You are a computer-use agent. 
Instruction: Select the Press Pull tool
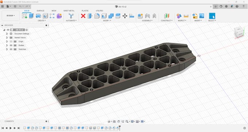pyautogui.click(x=90, y=16)
